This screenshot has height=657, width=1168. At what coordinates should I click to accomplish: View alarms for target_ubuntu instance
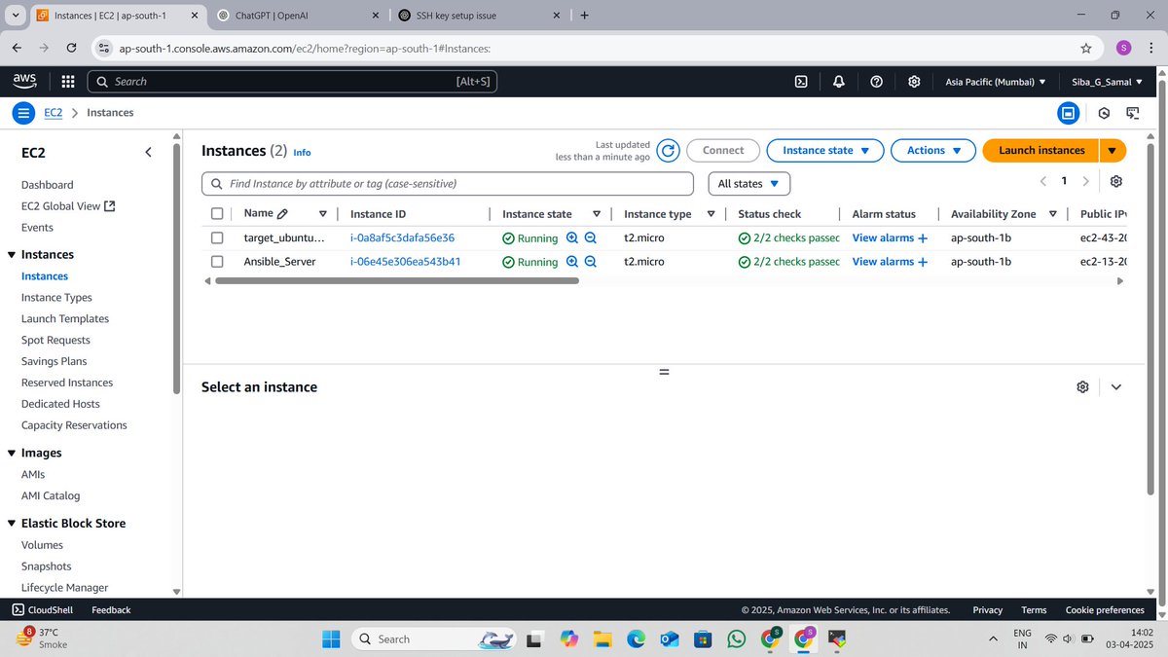point(890,237)
